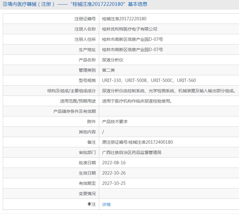Screen dimensions: 239x219
Task: Click the intended use text 适用于医疗机构
Action: [137, 101]
